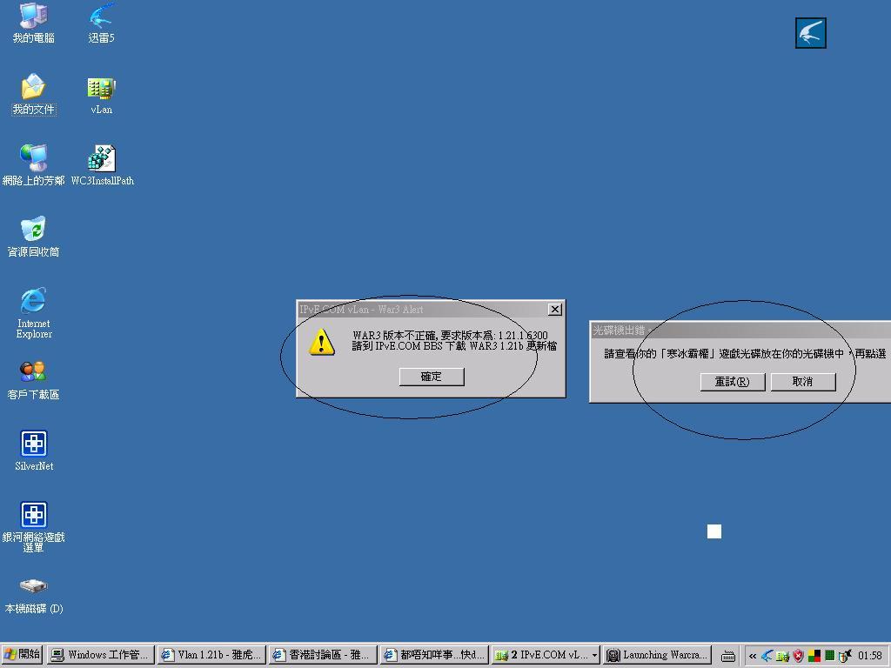The width and height of the screenshot is (891, 668).
Task: Click the floating 迅雷 bird widget
Action: tap(810, 33)
